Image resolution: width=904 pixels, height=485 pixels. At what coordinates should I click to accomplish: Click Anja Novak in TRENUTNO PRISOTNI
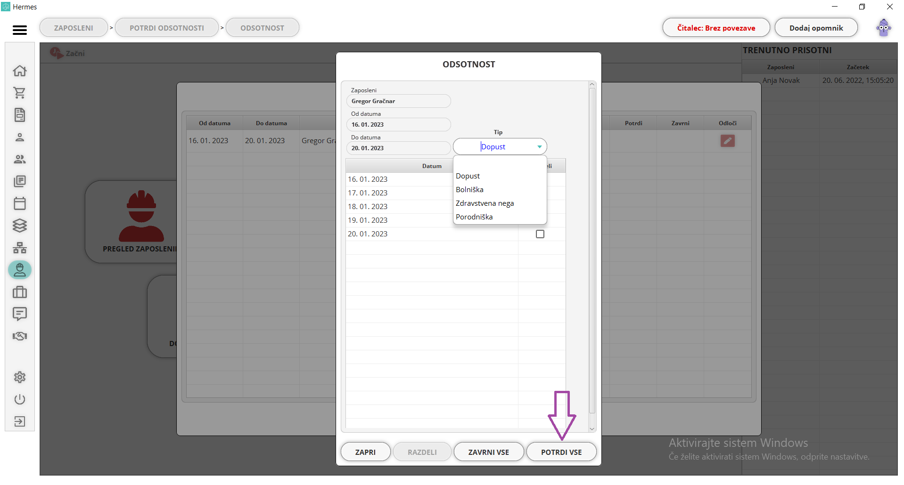point(781,81)
